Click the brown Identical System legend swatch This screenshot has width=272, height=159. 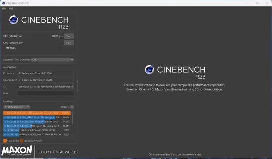pyautogui.click(x=22, y=141)
